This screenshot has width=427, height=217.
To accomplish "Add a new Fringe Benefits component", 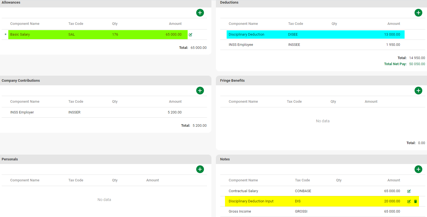I will [418, 91].
